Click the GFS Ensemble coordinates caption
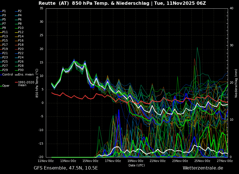Image resolution: width=239 pixels, height=174 pixels. [x=66, y=168]
